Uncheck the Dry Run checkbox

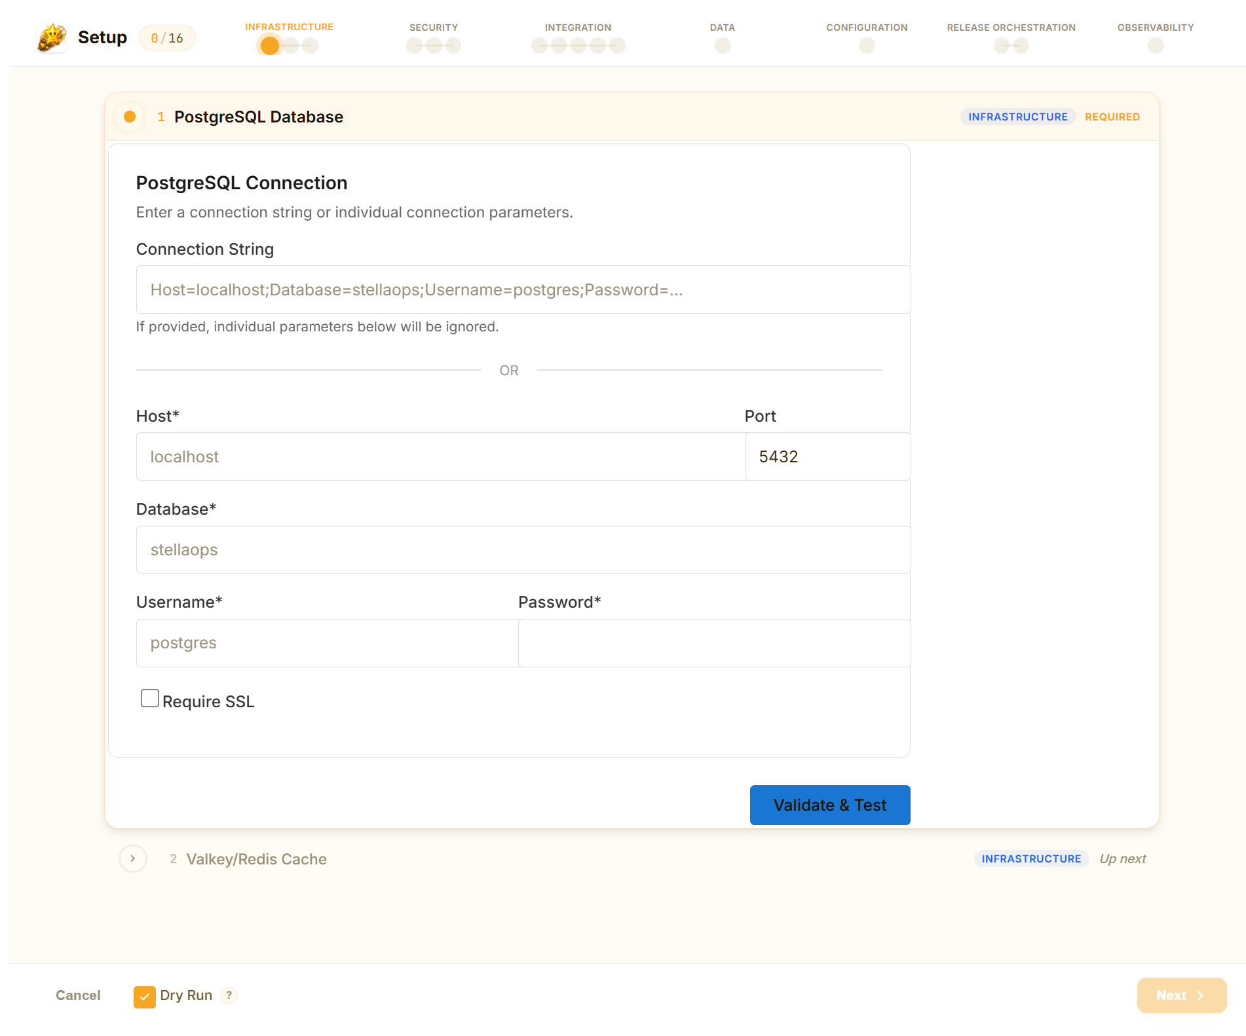click(x=145, y=996)
